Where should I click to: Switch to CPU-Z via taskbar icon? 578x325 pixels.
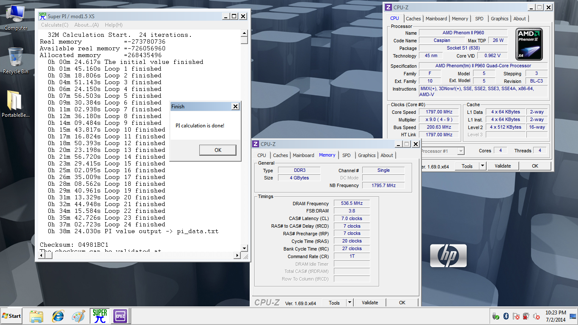120,316
